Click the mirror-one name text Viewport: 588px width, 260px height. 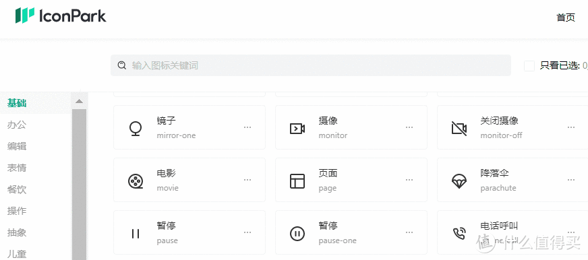(x=176, y=135)
